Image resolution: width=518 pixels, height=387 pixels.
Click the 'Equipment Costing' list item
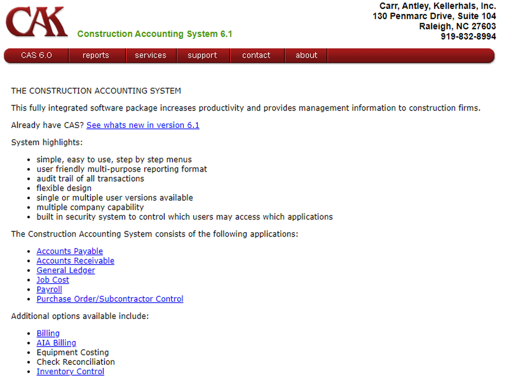click(73, 352)
